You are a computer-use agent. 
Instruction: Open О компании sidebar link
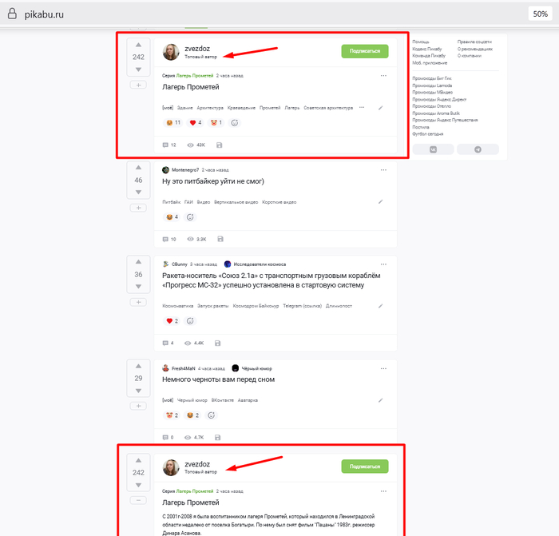click(x=470, y=56)
